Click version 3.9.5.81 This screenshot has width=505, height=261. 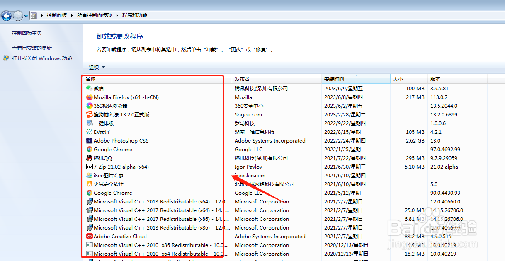pos(439,88)
